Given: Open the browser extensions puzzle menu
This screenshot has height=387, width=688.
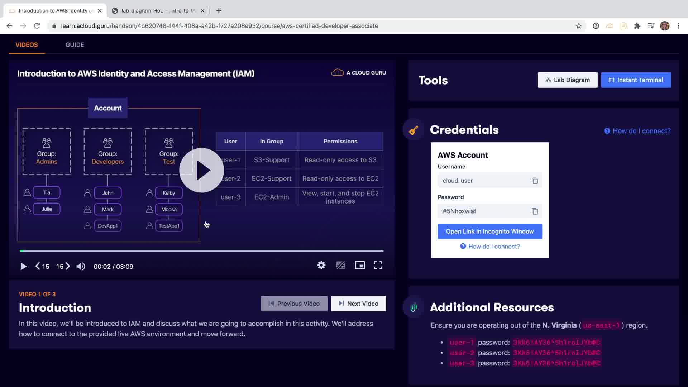Looking at the screenshot, I should tap(637, 26).
